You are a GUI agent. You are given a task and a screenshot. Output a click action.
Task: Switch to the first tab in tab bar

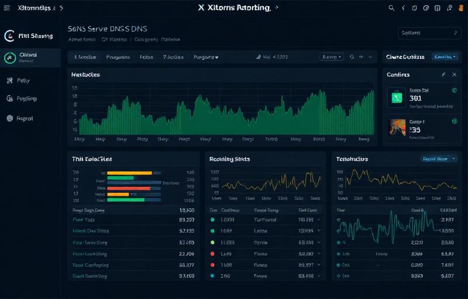(x=85, y=57)
